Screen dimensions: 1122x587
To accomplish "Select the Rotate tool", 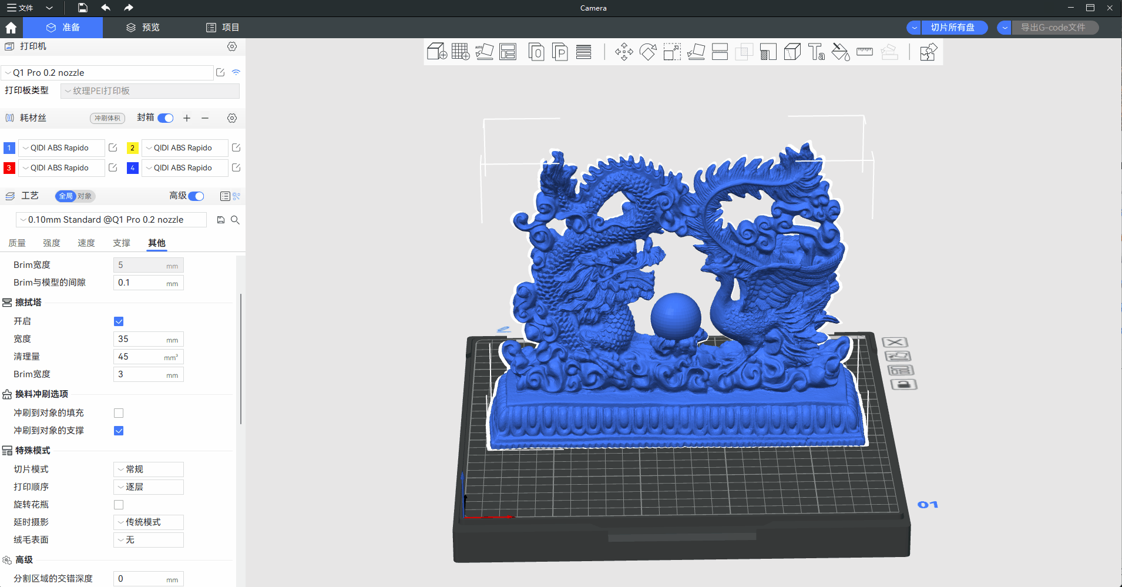I will point(648,52).
